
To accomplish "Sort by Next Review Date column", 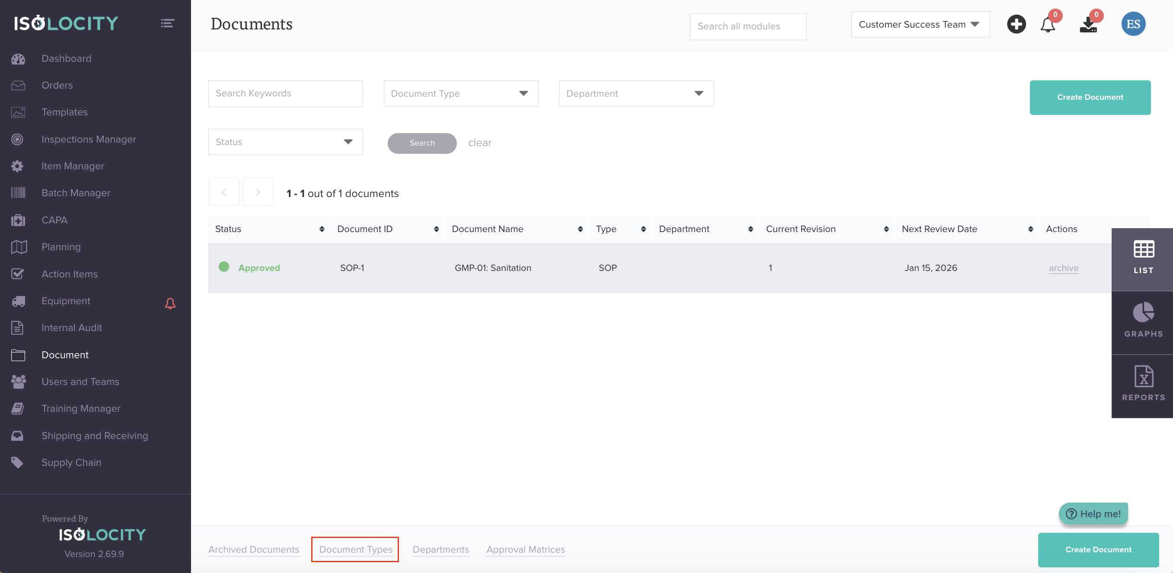I will coord(1030,229).
